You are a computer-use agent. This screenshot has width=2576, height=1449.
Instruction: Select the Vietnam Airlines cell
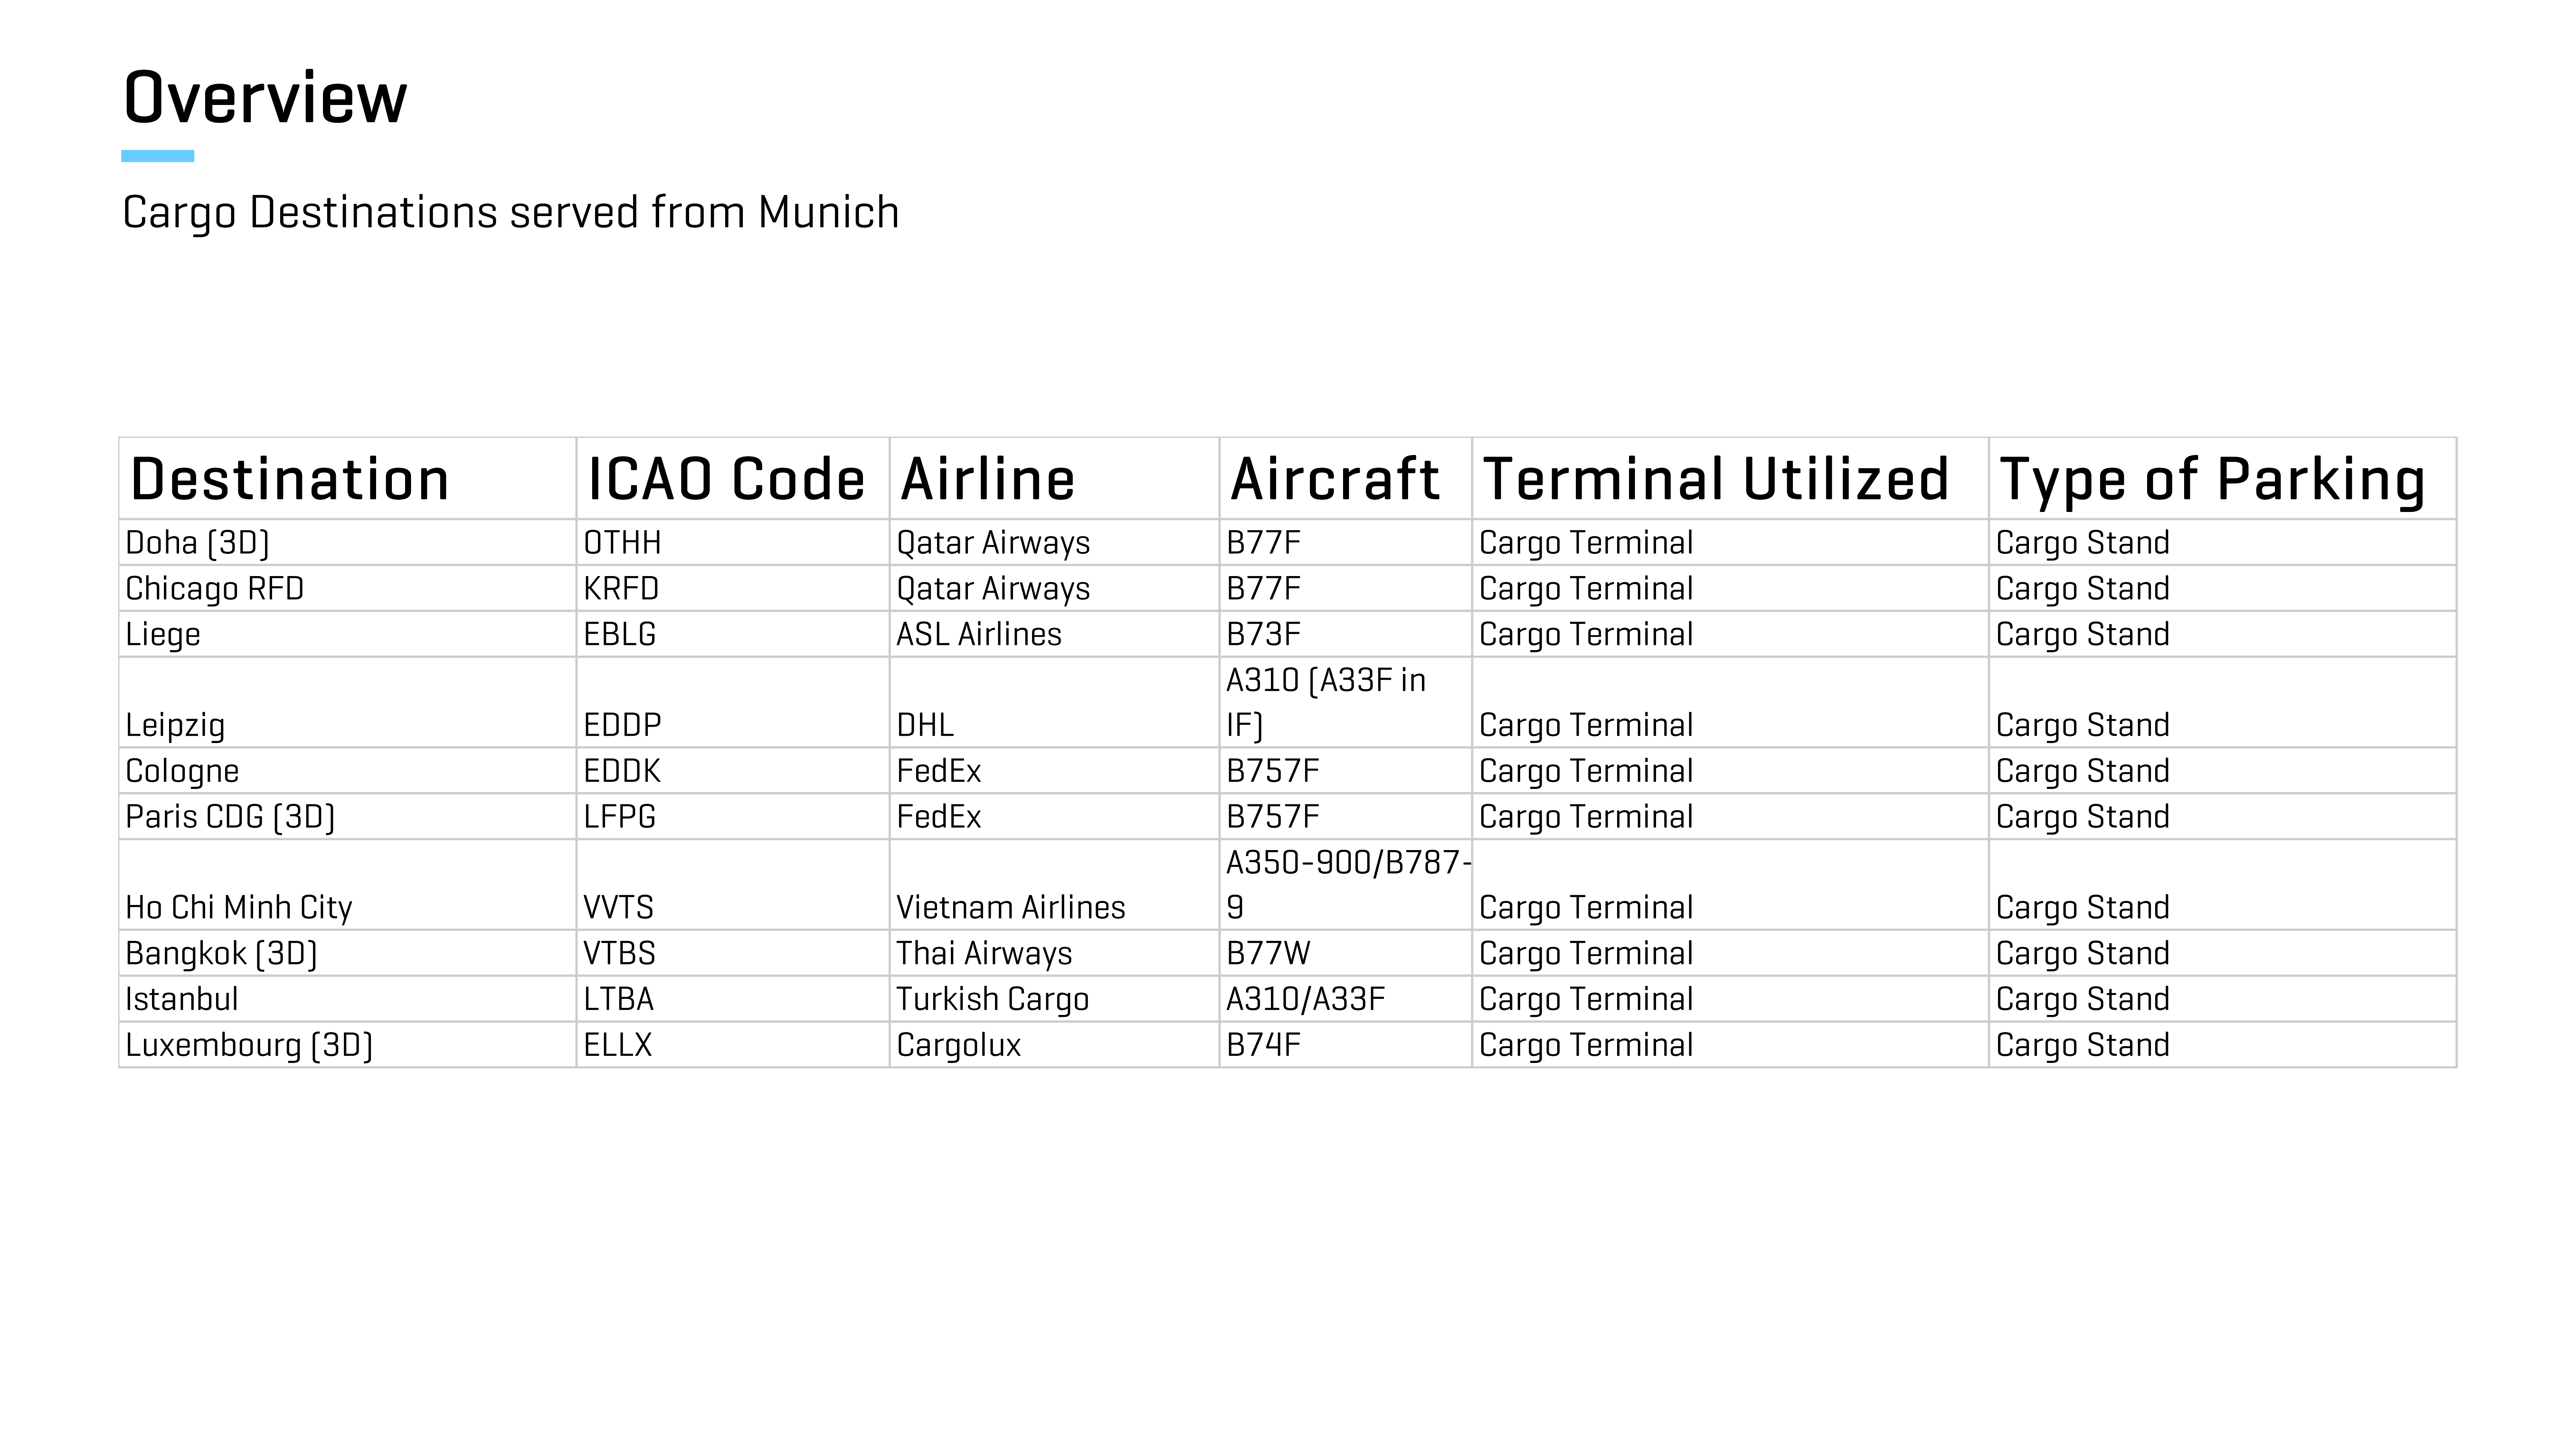(x=1054, y=885)
